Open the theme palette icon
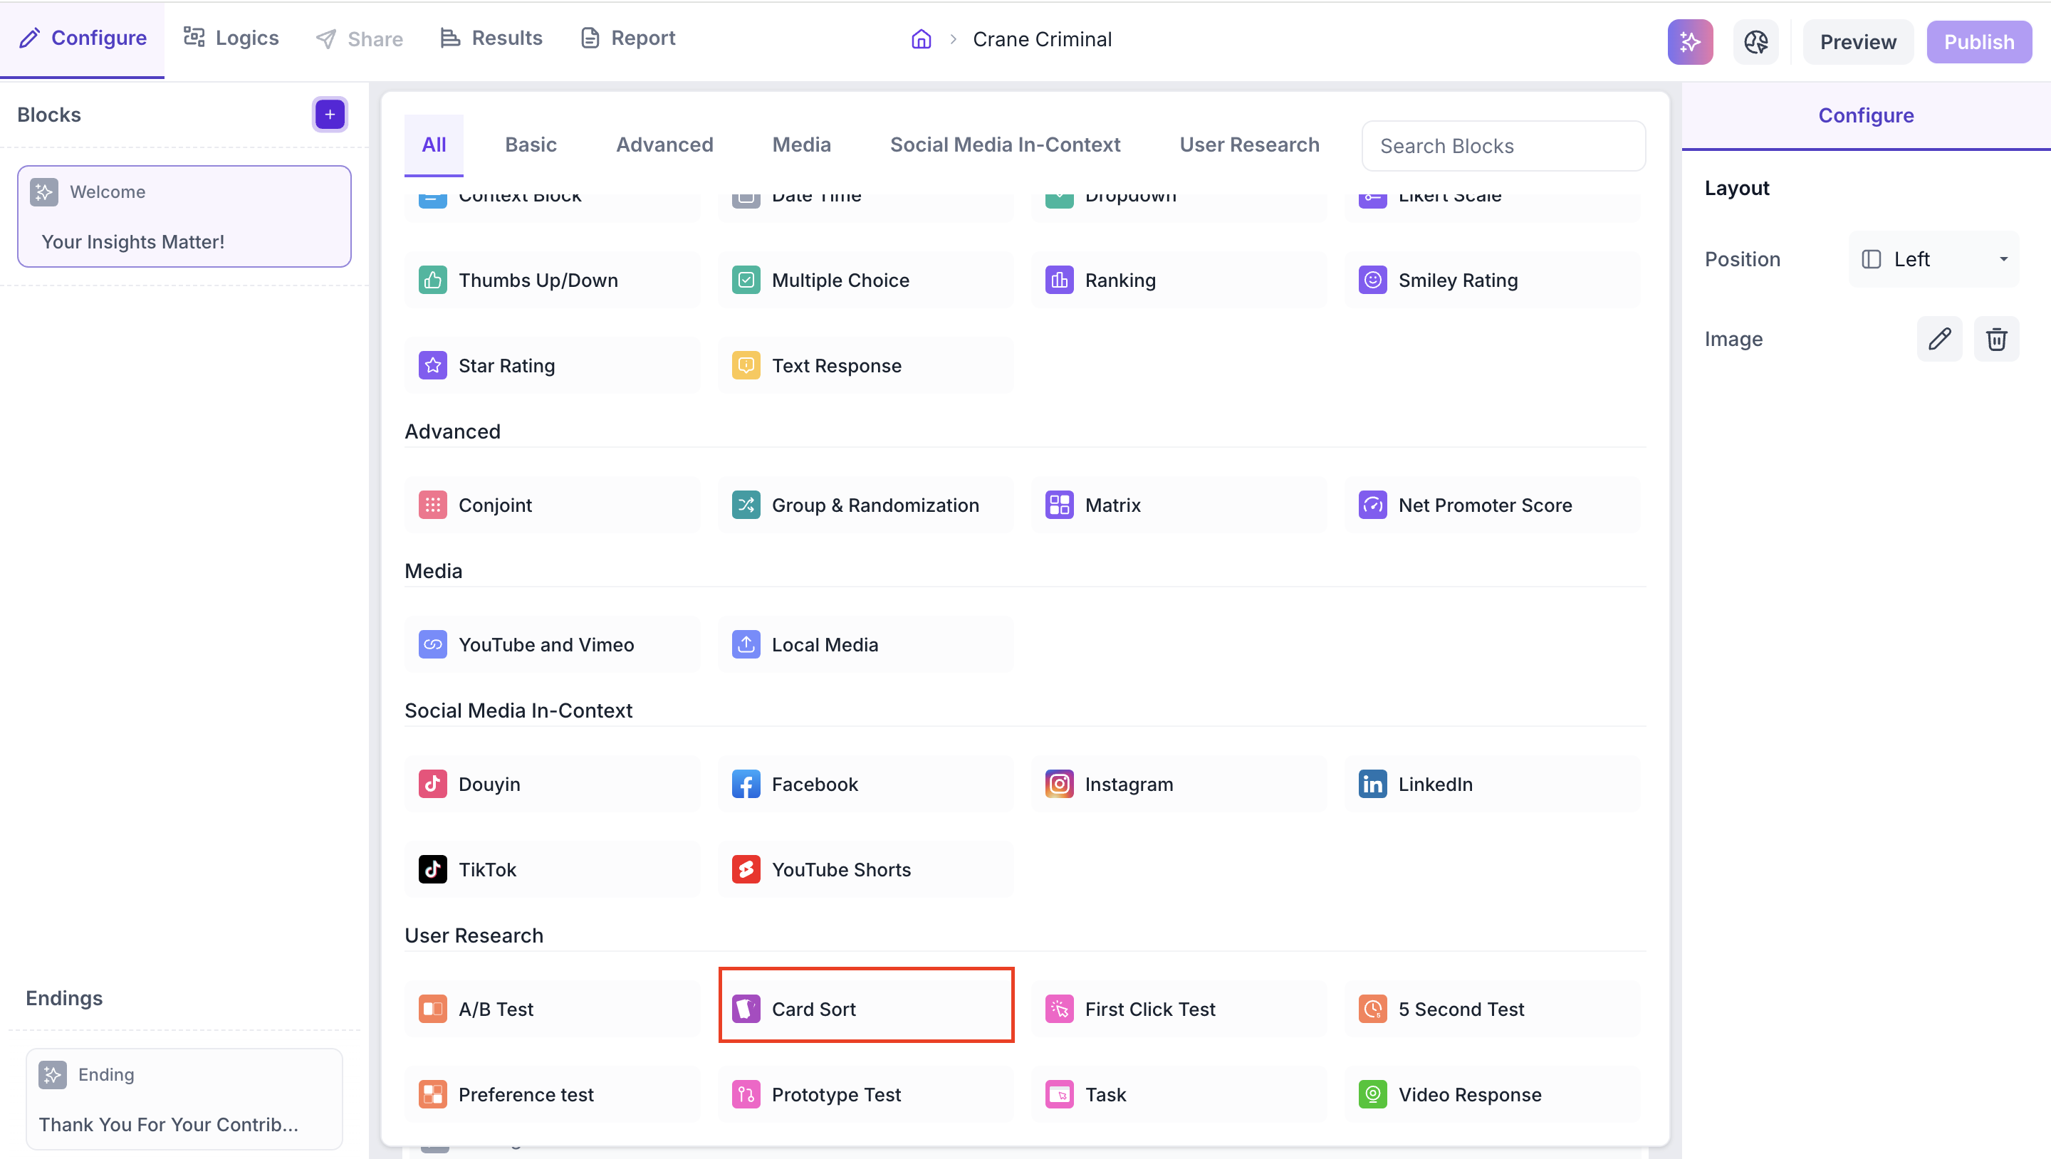 pos(1755,41)
